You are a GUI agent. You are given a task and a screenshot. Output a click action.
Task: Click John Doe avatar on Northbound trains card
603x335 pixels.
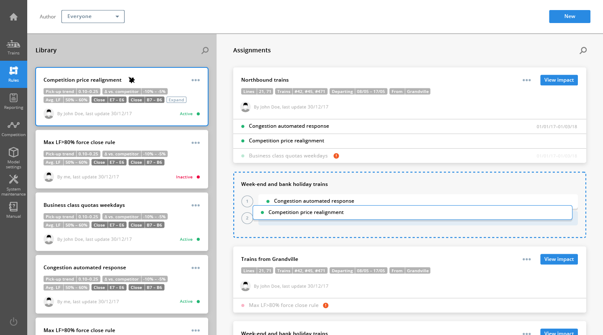point(245,107)
